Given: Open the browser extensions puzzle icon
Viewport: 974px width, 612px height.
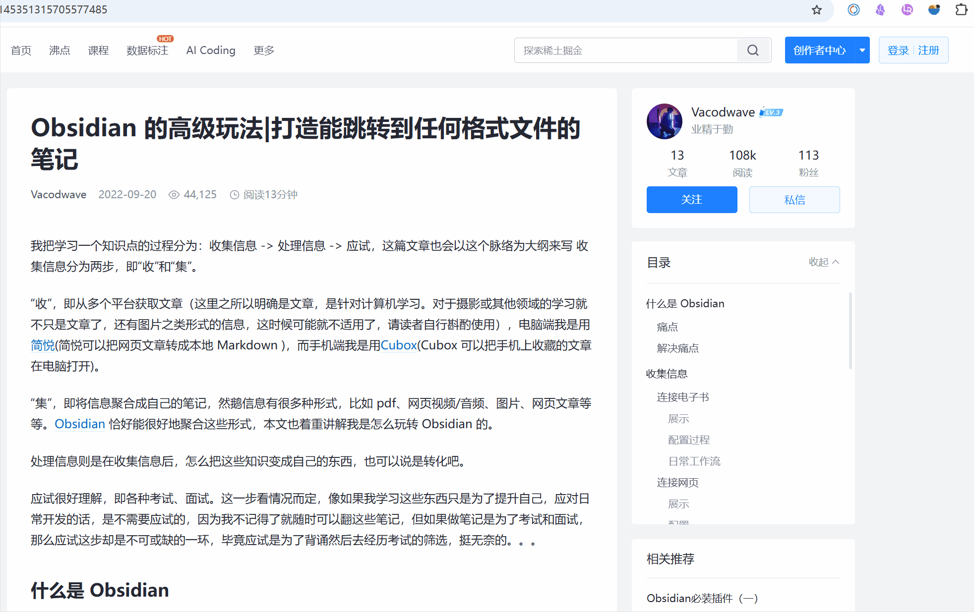Looking at the screenshot, I should [x=961, y=10].
